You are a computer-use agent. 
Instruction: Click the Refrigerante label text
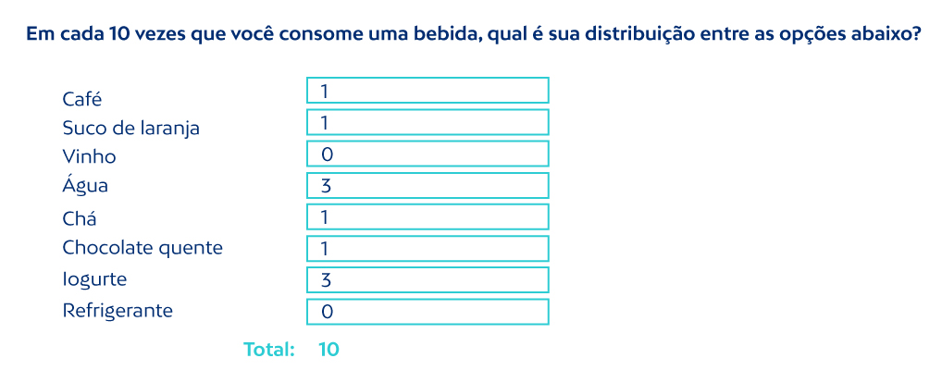(118, 311)
